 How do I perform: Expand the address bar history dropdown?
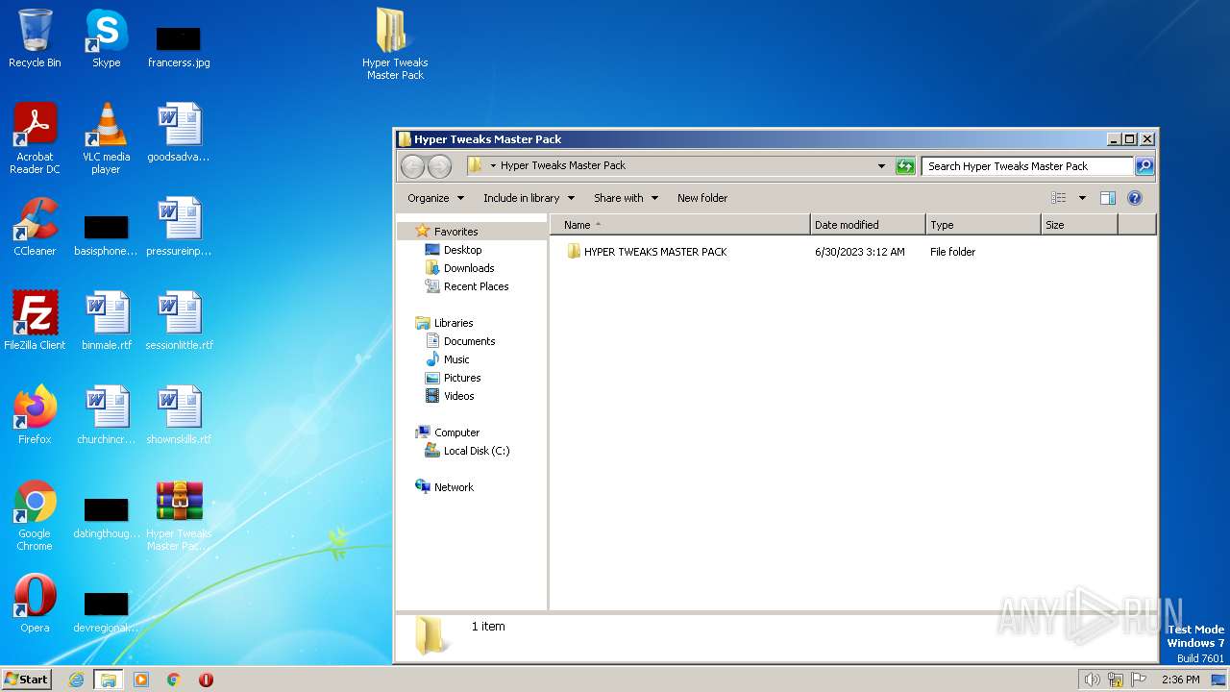point(881,166)
